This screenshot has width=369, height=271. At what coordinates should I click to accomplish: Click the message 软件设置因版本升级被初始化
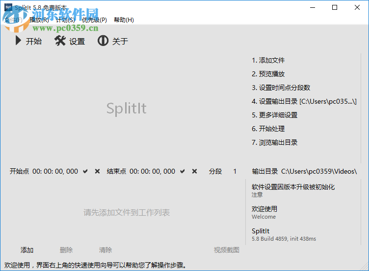point(293,187)
